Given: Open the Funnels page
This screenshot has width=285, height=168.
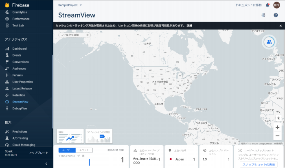Looking at the screenshot, I should pos(18,75).
